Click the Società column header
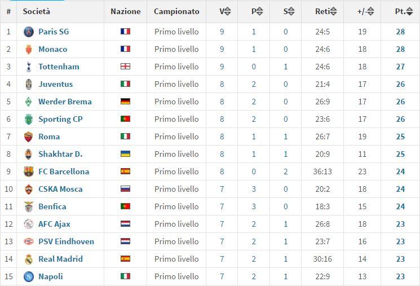The image size is (420, 286). 37,11
